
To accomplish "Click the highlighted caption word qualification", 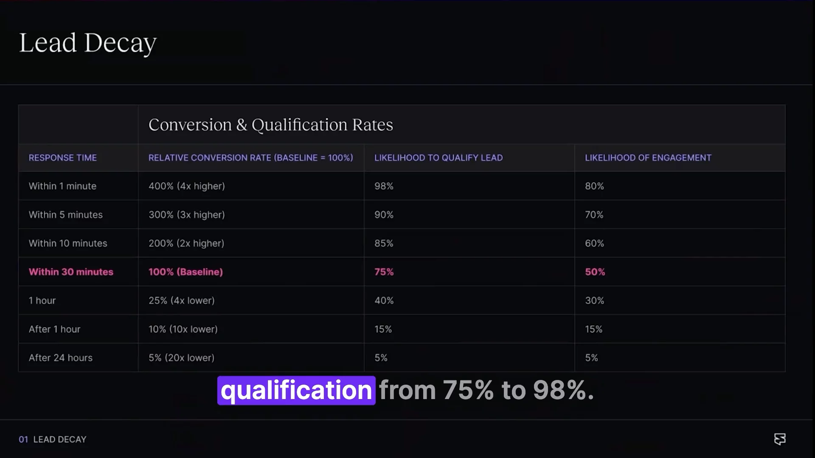I will [x=296, y=391].
